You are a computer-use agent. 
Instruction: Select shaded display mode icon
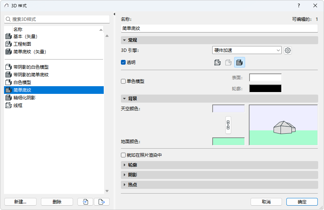(240, 62)
